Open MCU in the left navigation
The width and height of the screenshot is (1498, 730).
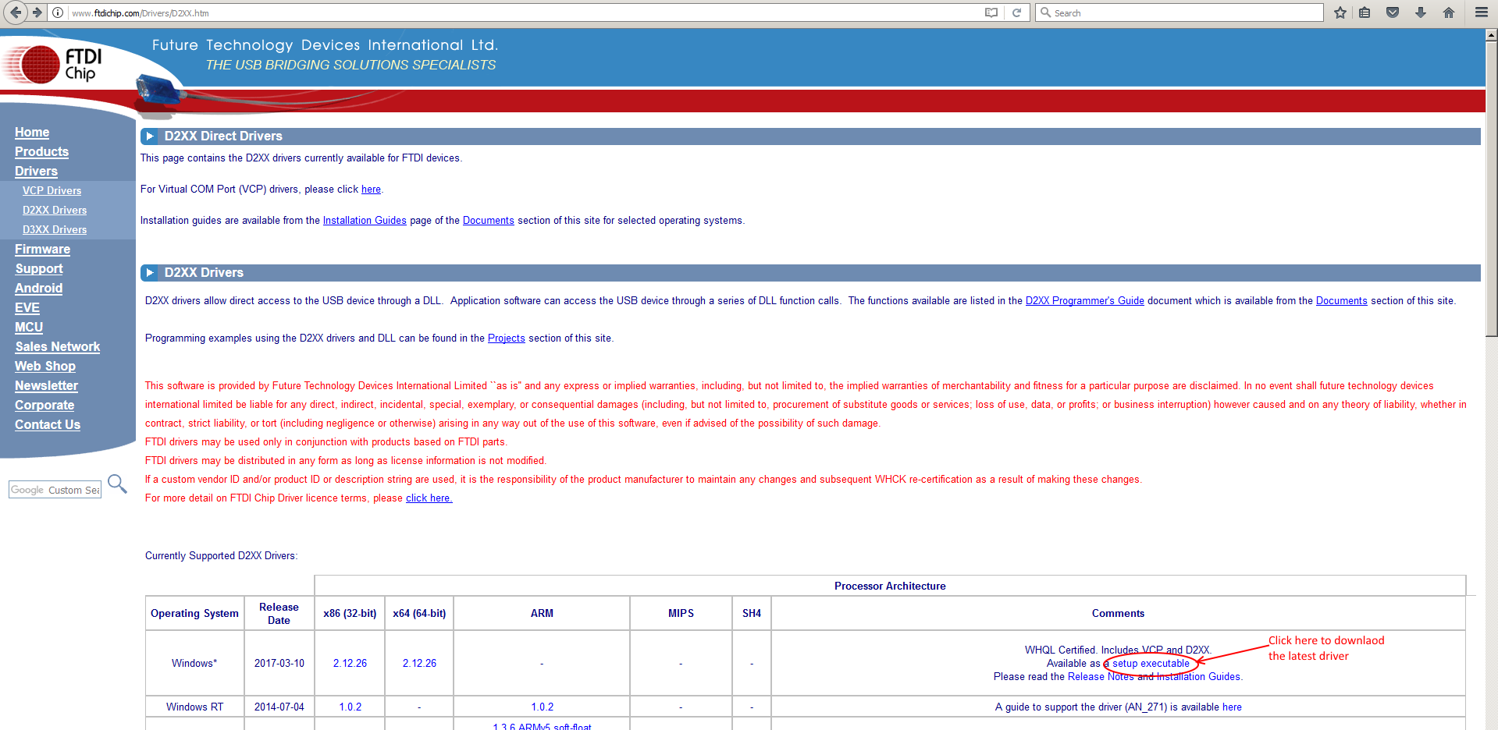point(29,328)
